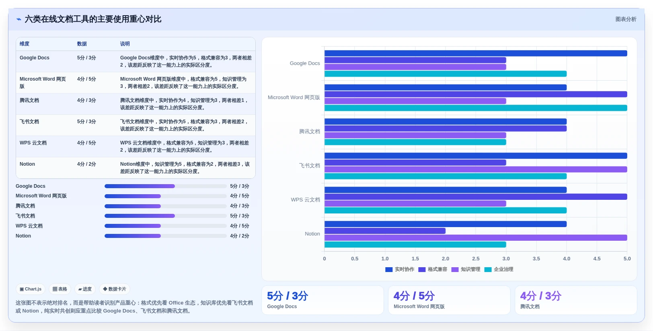
Task: Select the Chart.js tag chip
Action: click(x=31, y=289)
